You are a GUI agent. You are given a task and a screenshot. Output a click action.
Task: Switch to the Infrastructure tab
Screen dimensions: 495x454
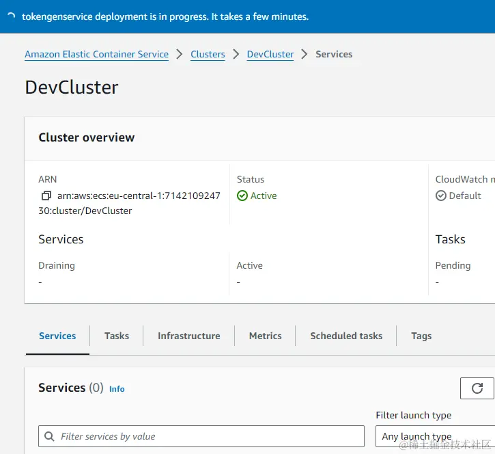[188, 336]
